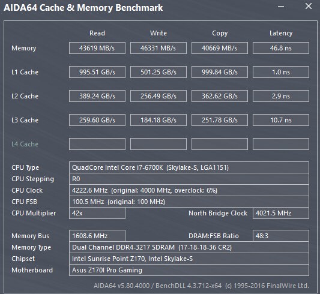The width and height of the screenshot is (320, 294).
Task: Click the North Bridge Clock 4021.5 MHz field
Action: tap(281, 213)
